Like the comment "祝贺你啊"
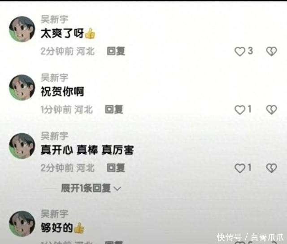This screenshot has width=287, height=244. pos(240,110)
